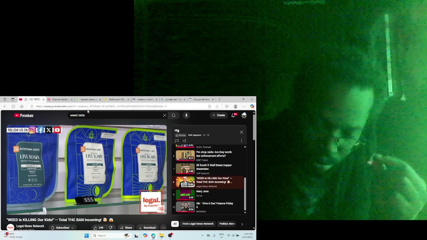Click the YouTube Premium logo
The image size is (427, 240).
[24, 115]
